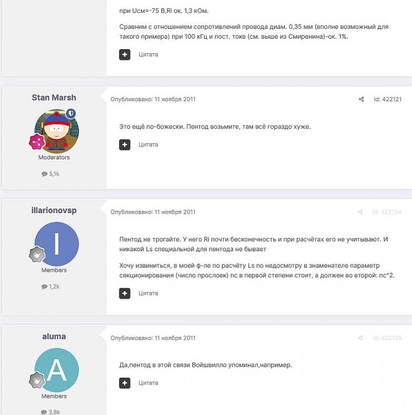
Task: Click Stan Marsh's South Park avatar
Action: point(56,131)
